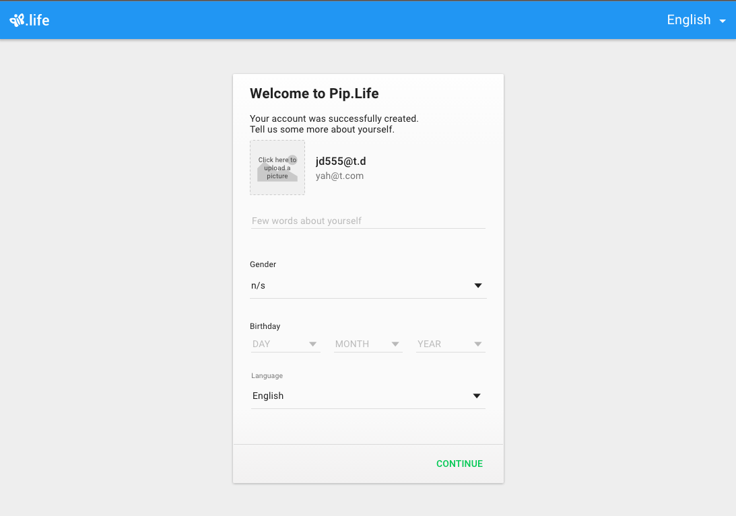Click the 'Tell us some more about yourself.' text

(x=322, y=129)
